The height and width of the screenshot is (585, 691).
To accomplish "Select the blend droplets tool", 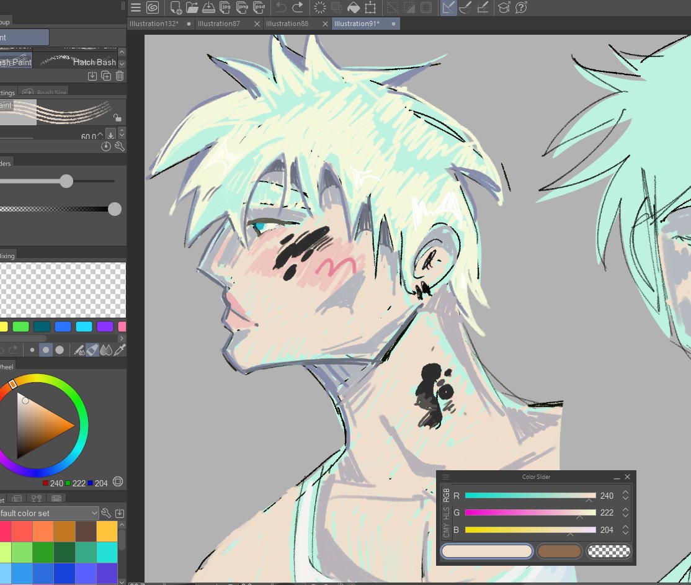I will 106,350.
